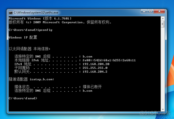
Task: Maximize the sethc.exe console window
Action: pos(150,11)
